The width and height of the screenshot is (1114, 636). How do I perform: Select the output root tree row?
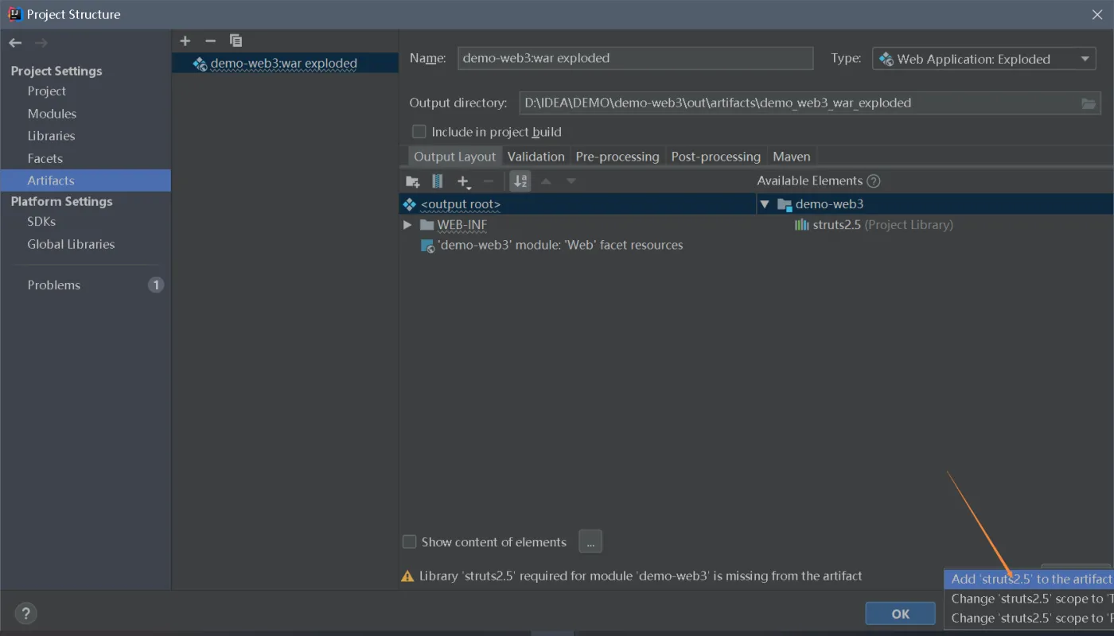point(577,204)
